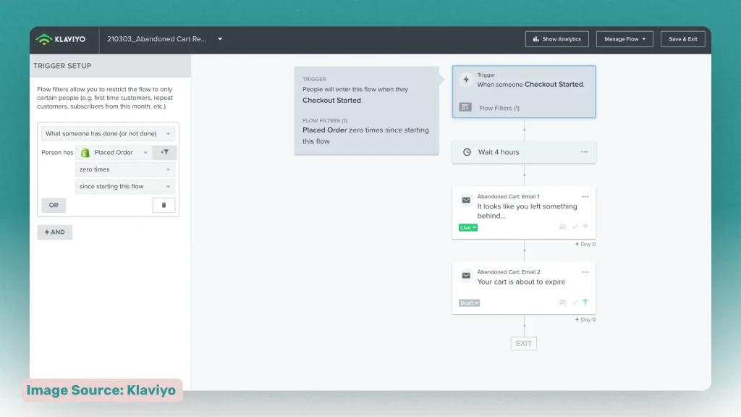The height and width of the screenshot is (417, 741).
Task: Select the EXIT node at the flow bottom
Action: [x=523, y=343]
